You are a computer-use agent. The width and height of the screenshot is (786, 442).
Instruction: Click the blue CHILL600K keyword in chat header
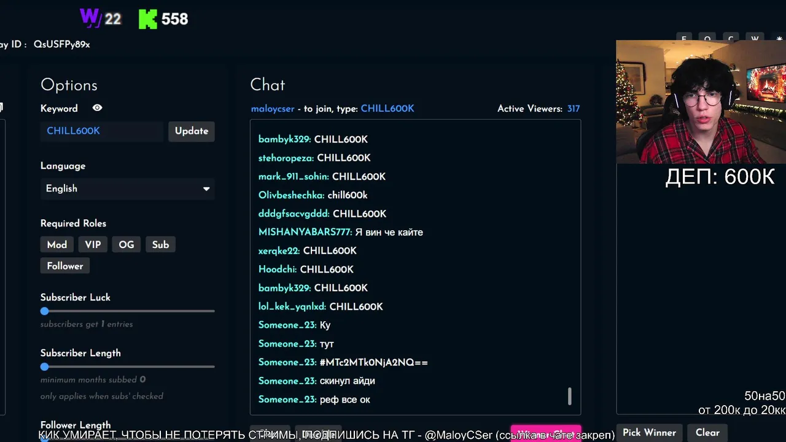pyautogui.click(x=387, y=109)
